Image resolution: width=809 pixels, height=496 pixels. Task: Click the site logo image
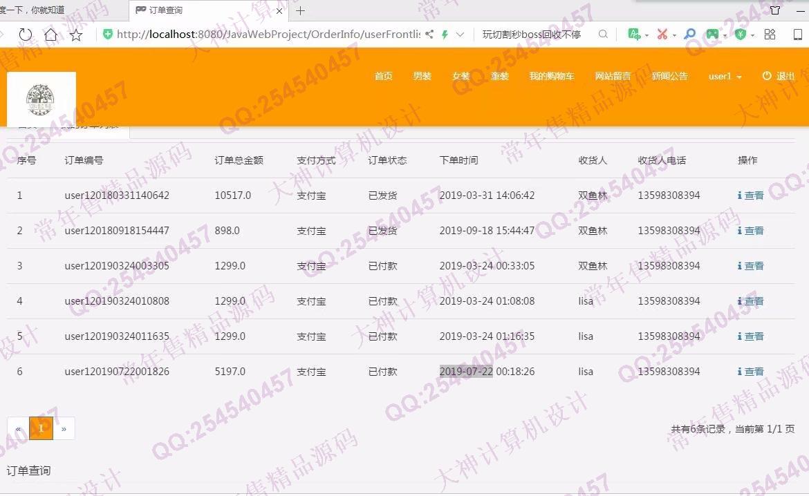(x=41, y=99)
